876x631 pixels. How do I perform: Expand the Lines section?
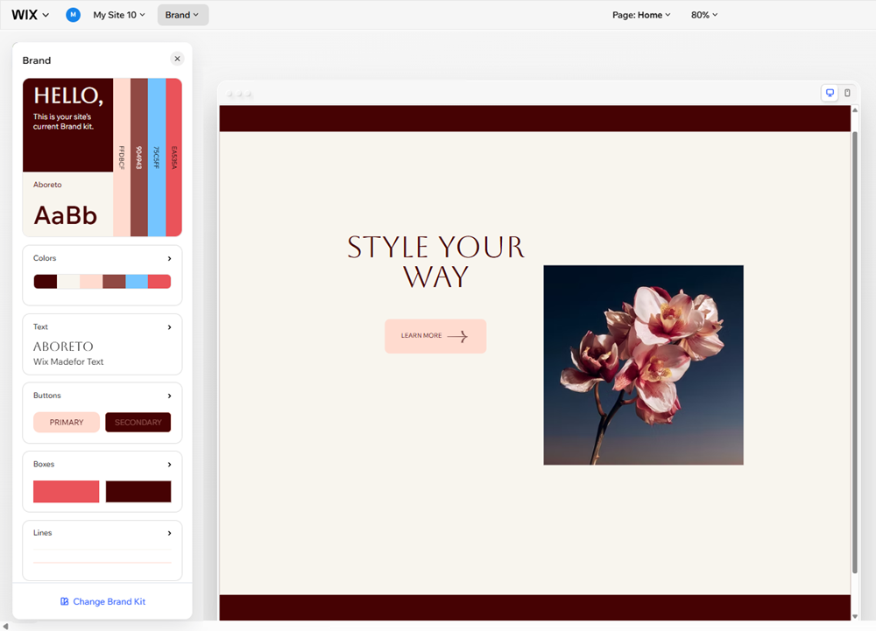[170, 532]
